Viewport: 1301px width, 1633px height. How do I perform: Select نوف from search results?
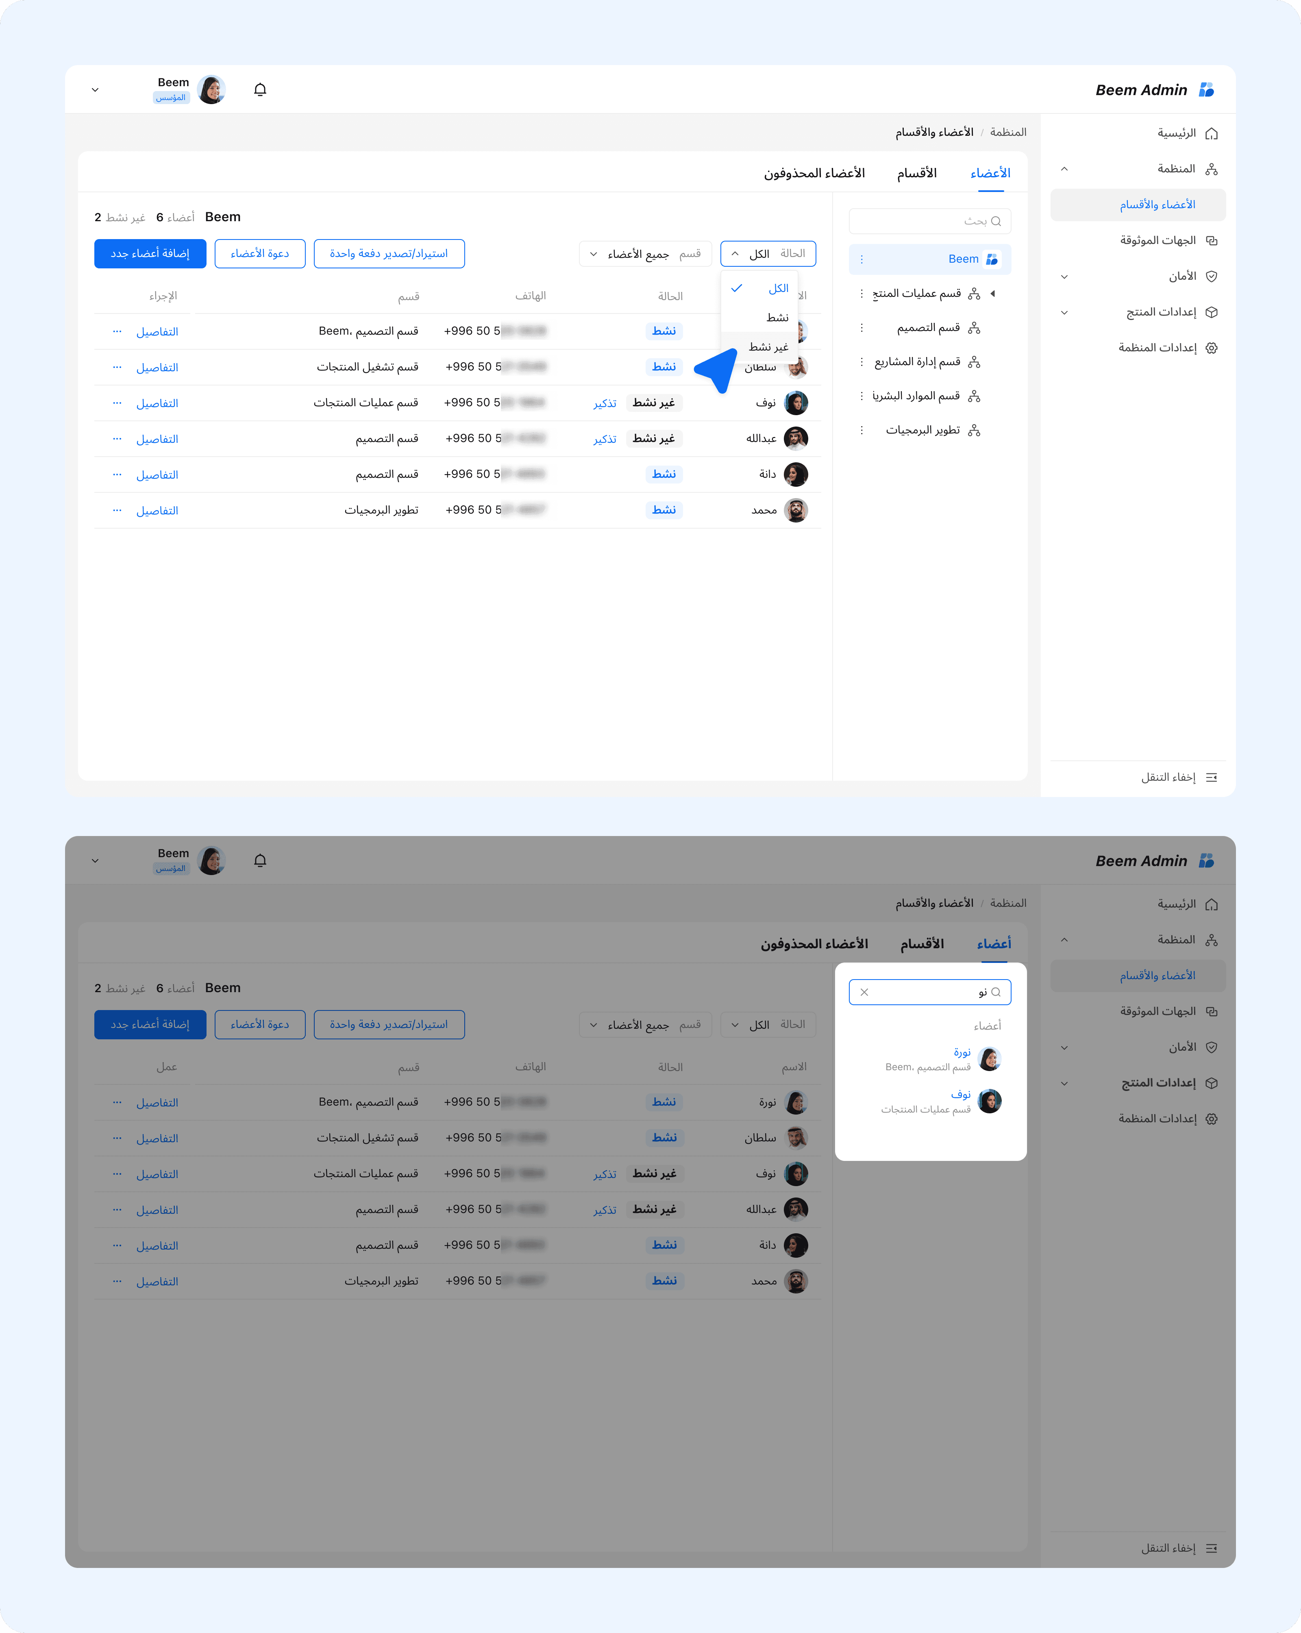(960, 1095)
